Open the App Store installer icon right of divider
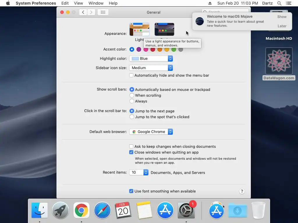The image size is (298, 223). click(217, 210)
